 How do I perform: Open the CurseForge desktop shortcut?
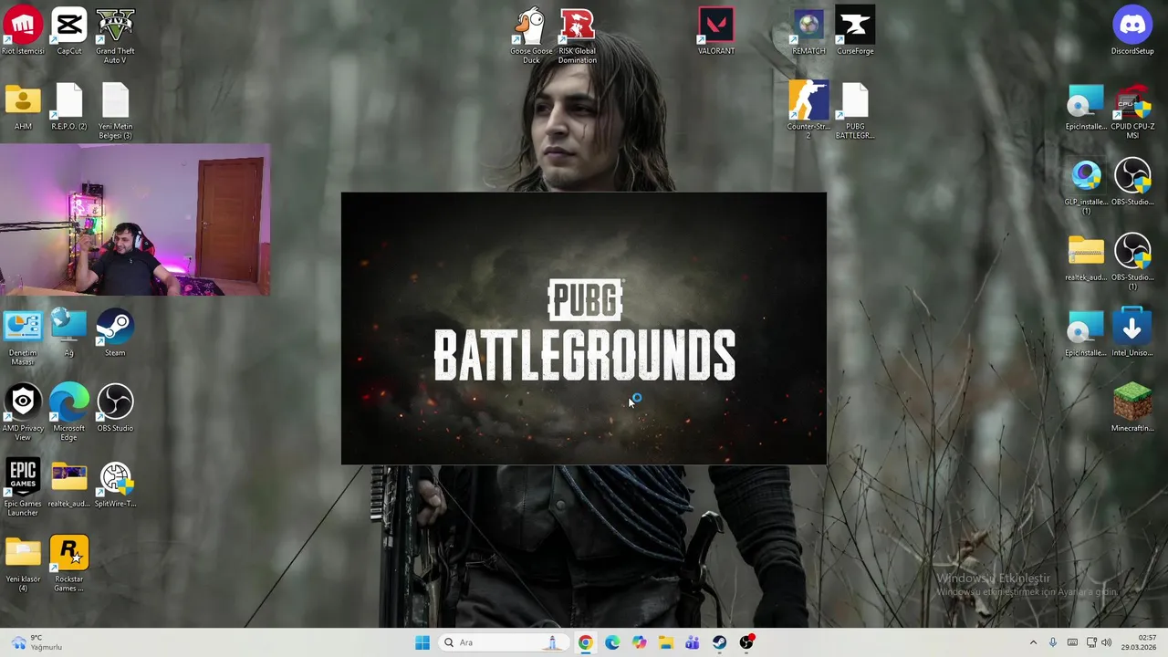(855, 31)
